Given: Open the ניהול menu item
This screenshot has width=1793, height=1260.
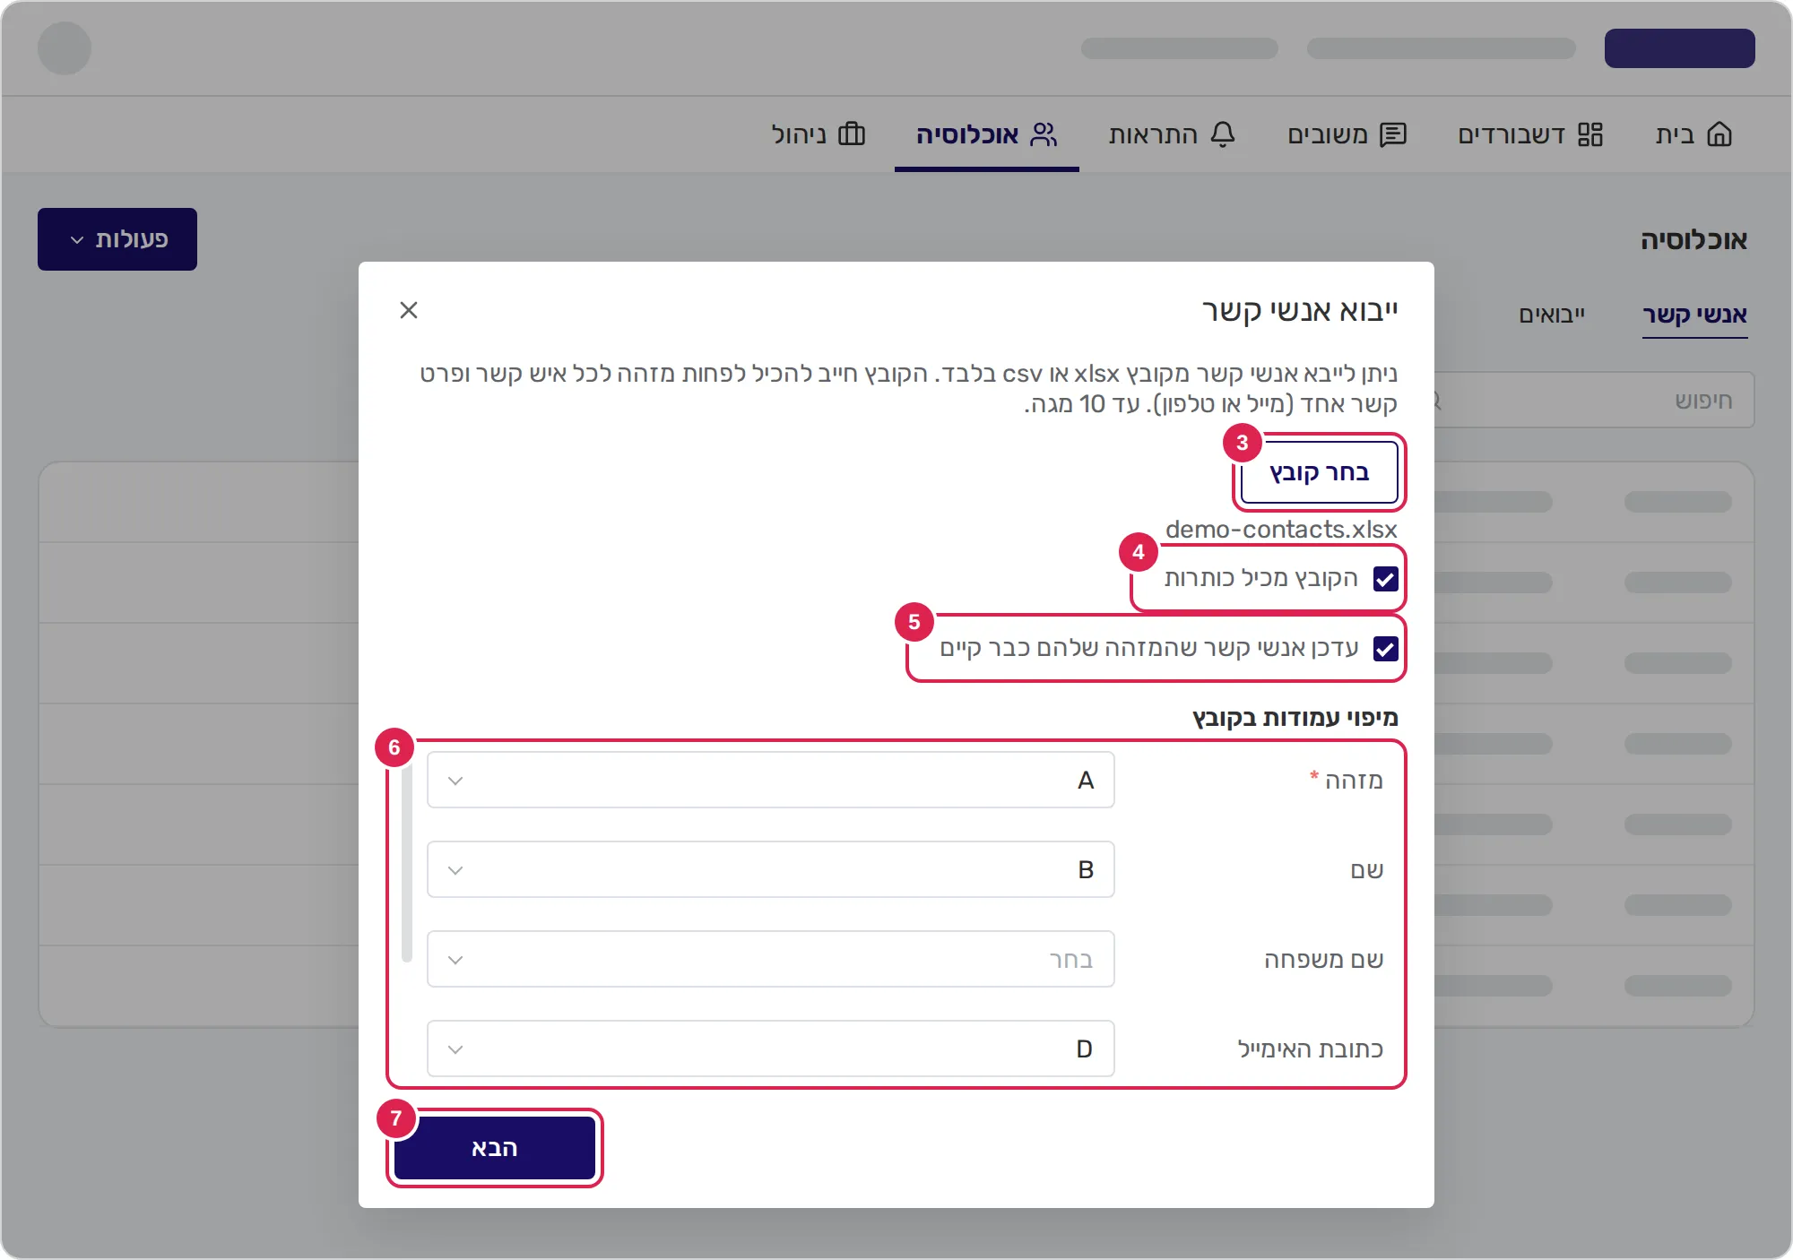Looking at the screenshot, I should (x=818, y=134).
